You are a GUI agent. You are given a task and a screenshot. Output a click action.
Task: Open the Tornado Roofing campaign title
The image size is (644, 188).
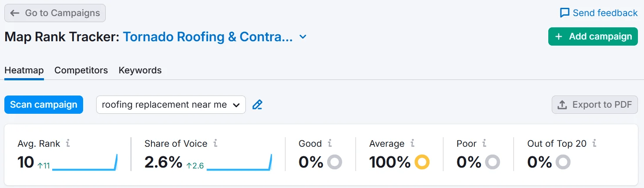tap(208, 37)
